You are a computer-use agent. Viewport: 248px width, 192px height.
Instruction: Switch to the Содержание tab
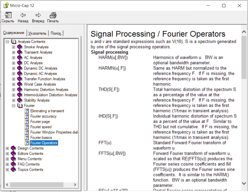(14, 33)
